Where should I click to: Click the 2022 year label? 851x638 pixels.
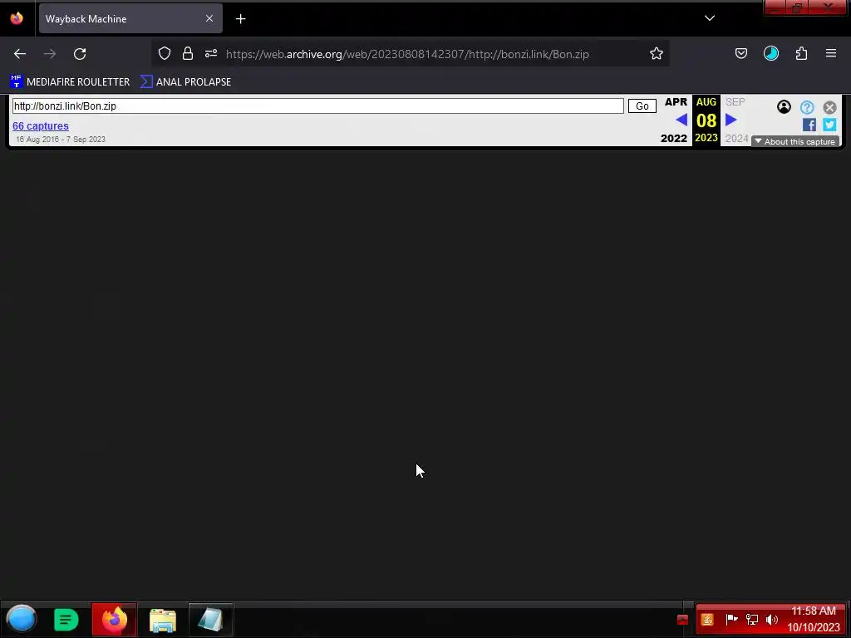click(674, 139)
